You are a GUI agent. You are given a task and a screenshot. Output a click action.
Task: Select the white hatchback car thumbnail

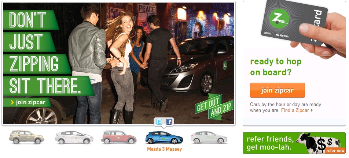point(74,138)
